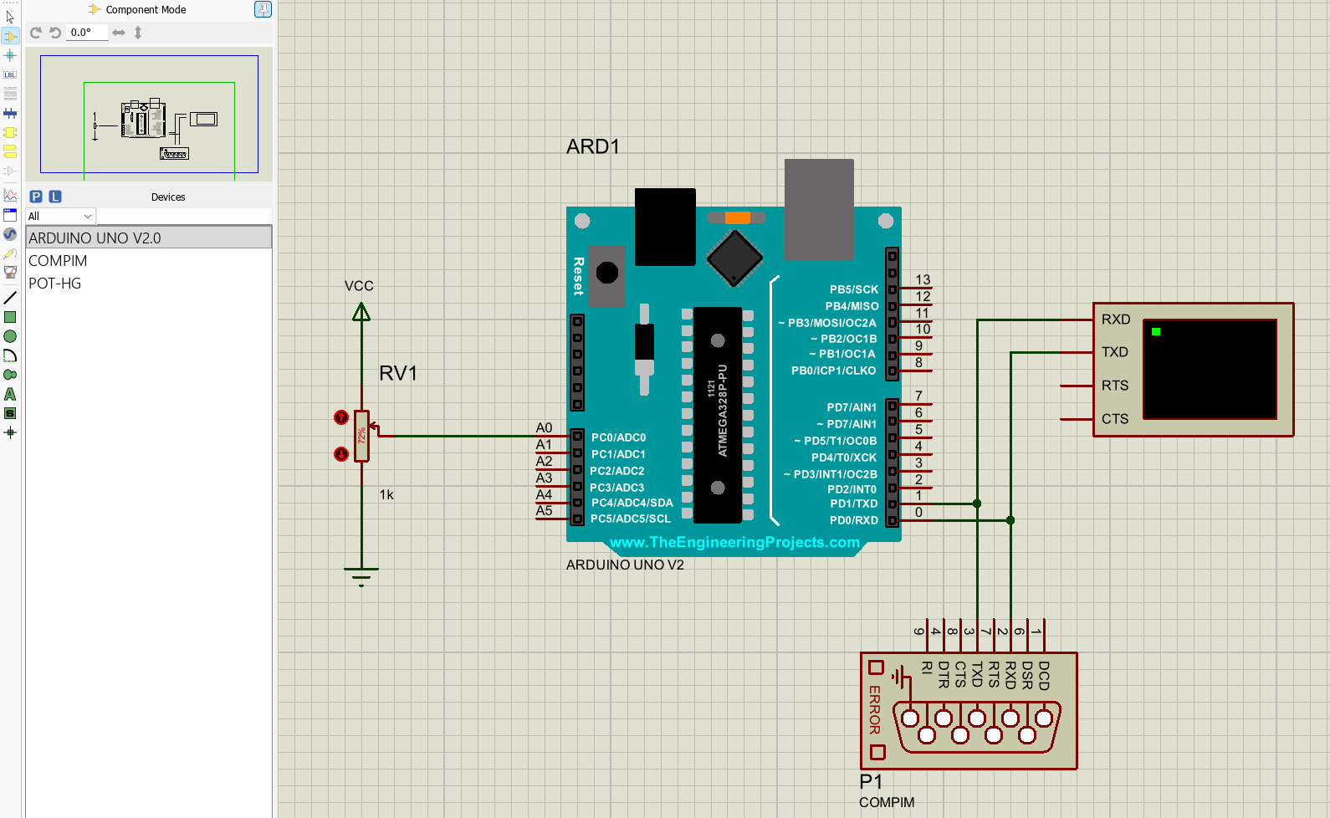Click the P pick devices button
Image resolution: width=1330 pixels, height=818 pixels.
pos(36,197)
